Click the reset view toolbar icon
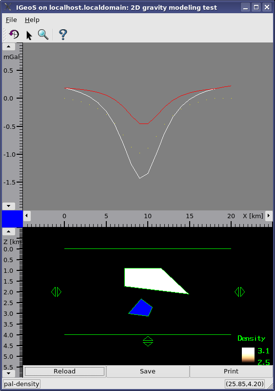Image resolution: width=275 pixels, height=391 pixels. point(14,34)
